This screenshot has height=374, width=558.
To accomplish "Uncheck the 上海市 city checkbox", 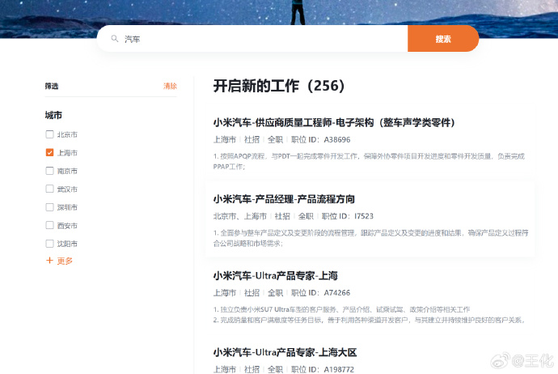I will coord(50,152).
